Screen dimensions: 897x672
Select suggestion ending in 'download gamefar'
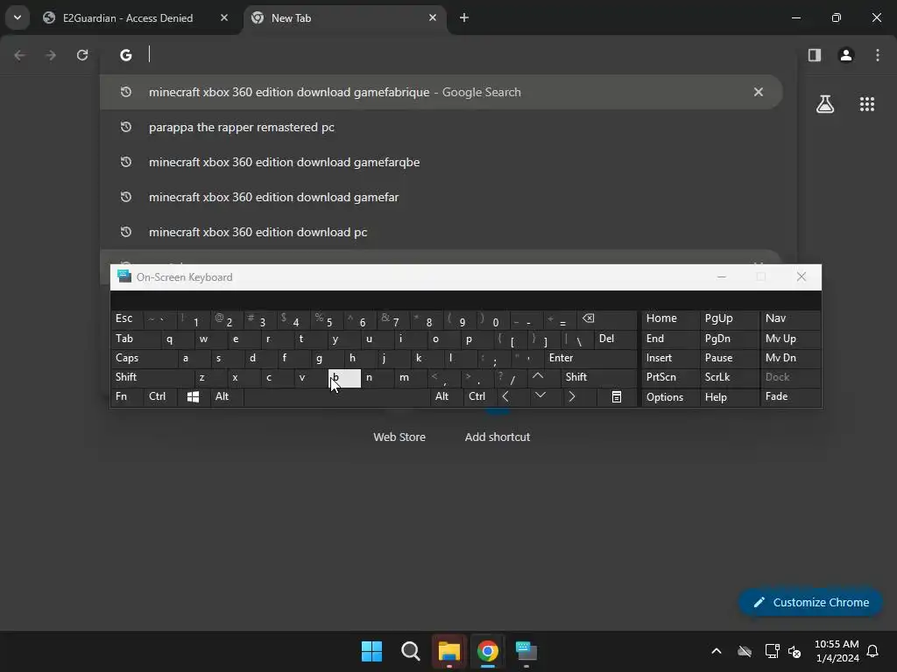(x=441, y=197)
